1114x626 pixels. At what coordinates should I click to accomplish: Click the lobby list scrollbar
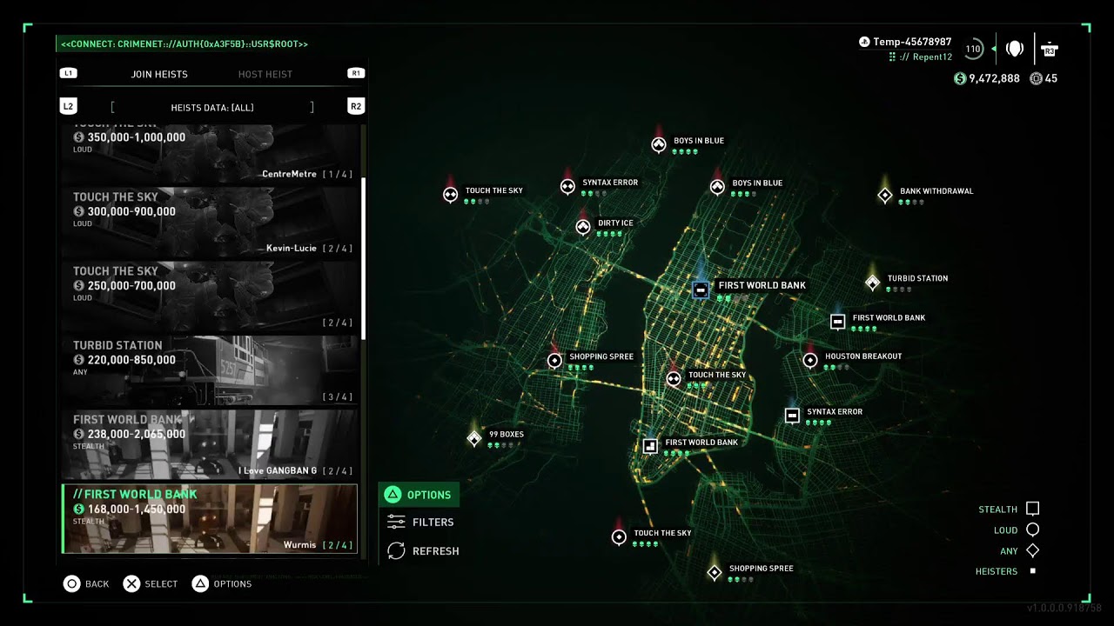click(364, 258)
